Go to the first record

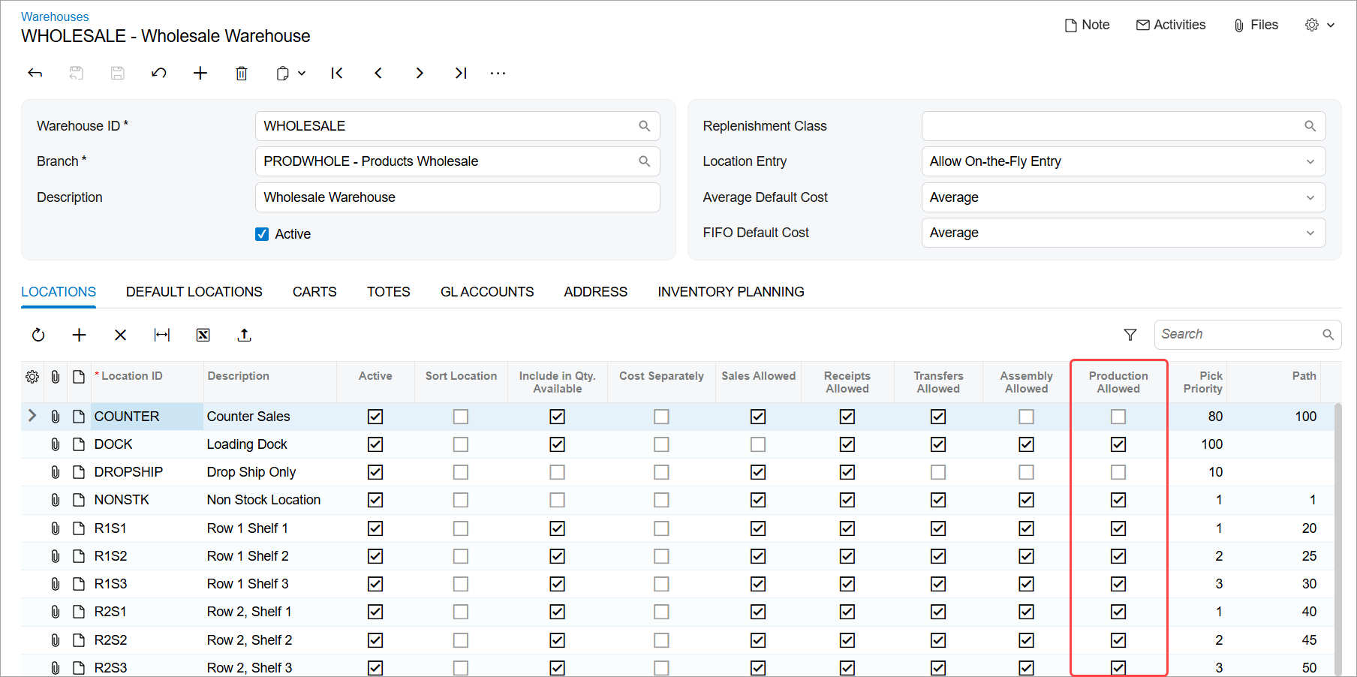pyautogui.click(x=337, y=73)
